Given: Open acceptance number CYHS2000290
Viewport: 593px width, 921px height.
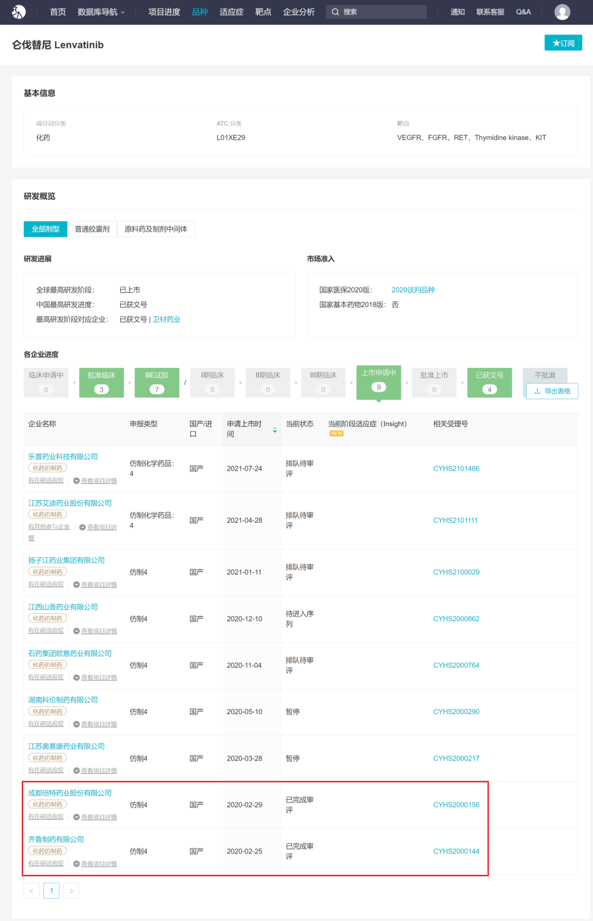Looking at the screenshot, I should click(x=456, y=712).
